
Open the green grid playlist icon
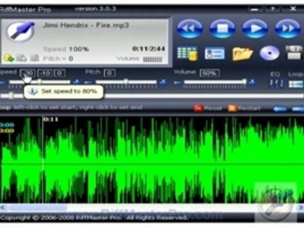(x=187, y=54)
